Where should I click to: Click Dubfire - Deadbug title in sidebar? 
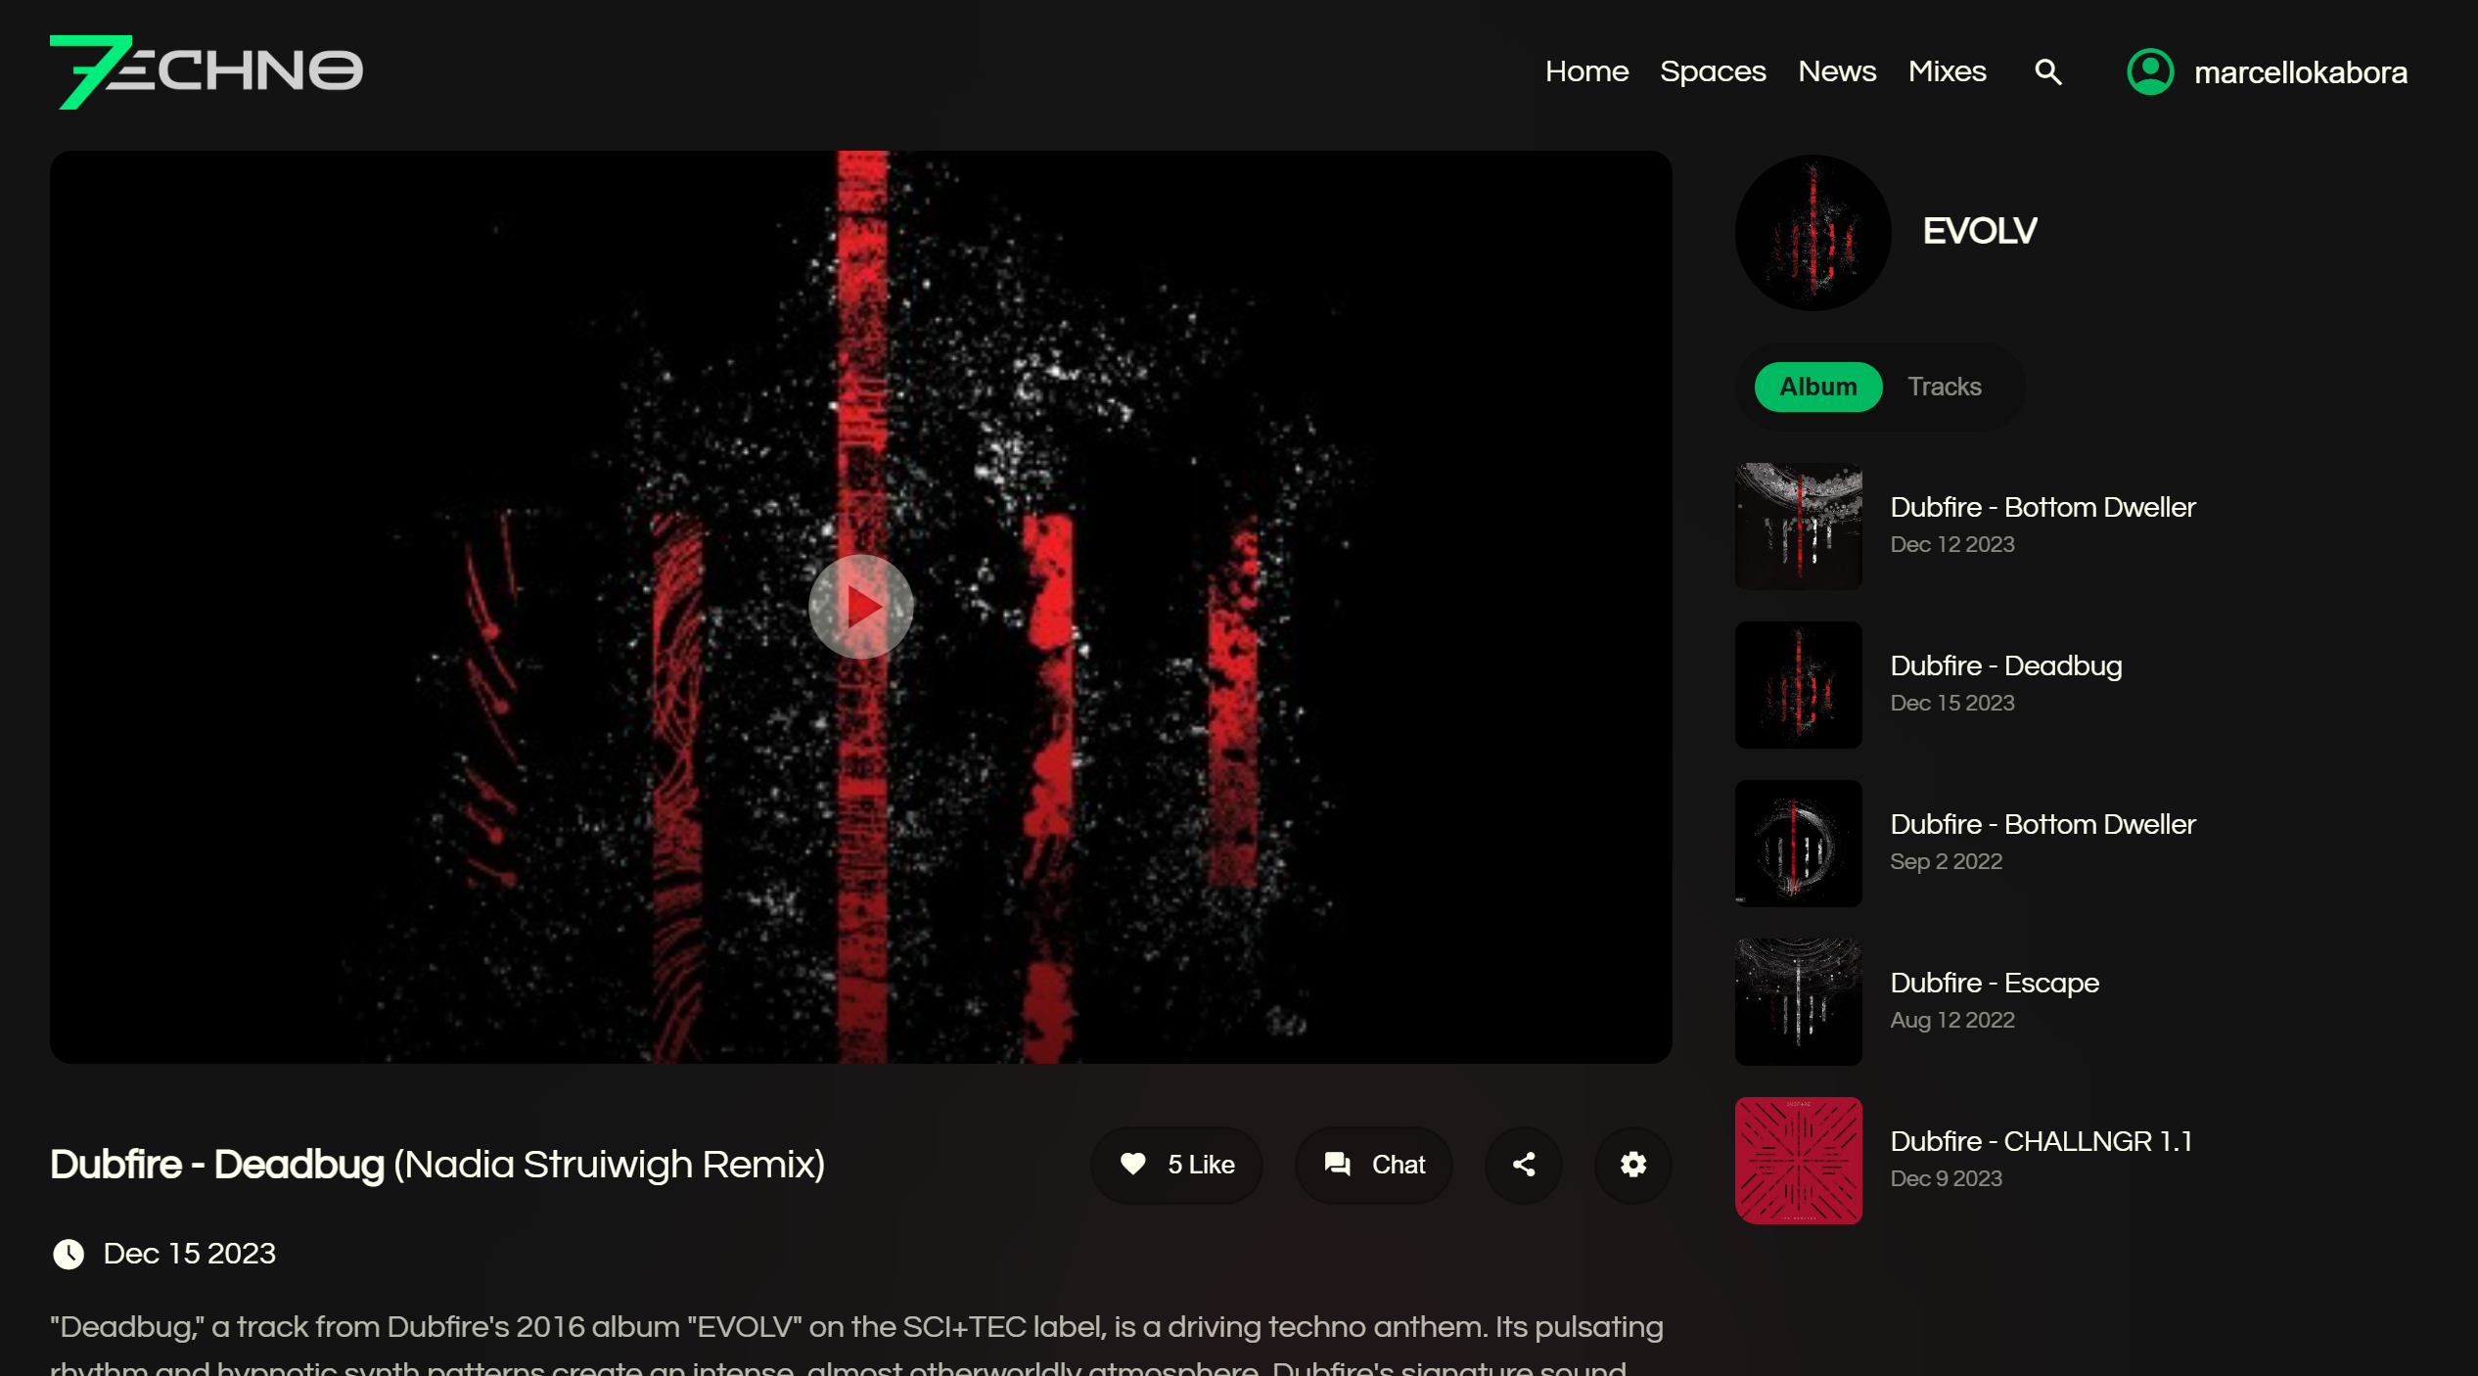tap(2005, 665)
